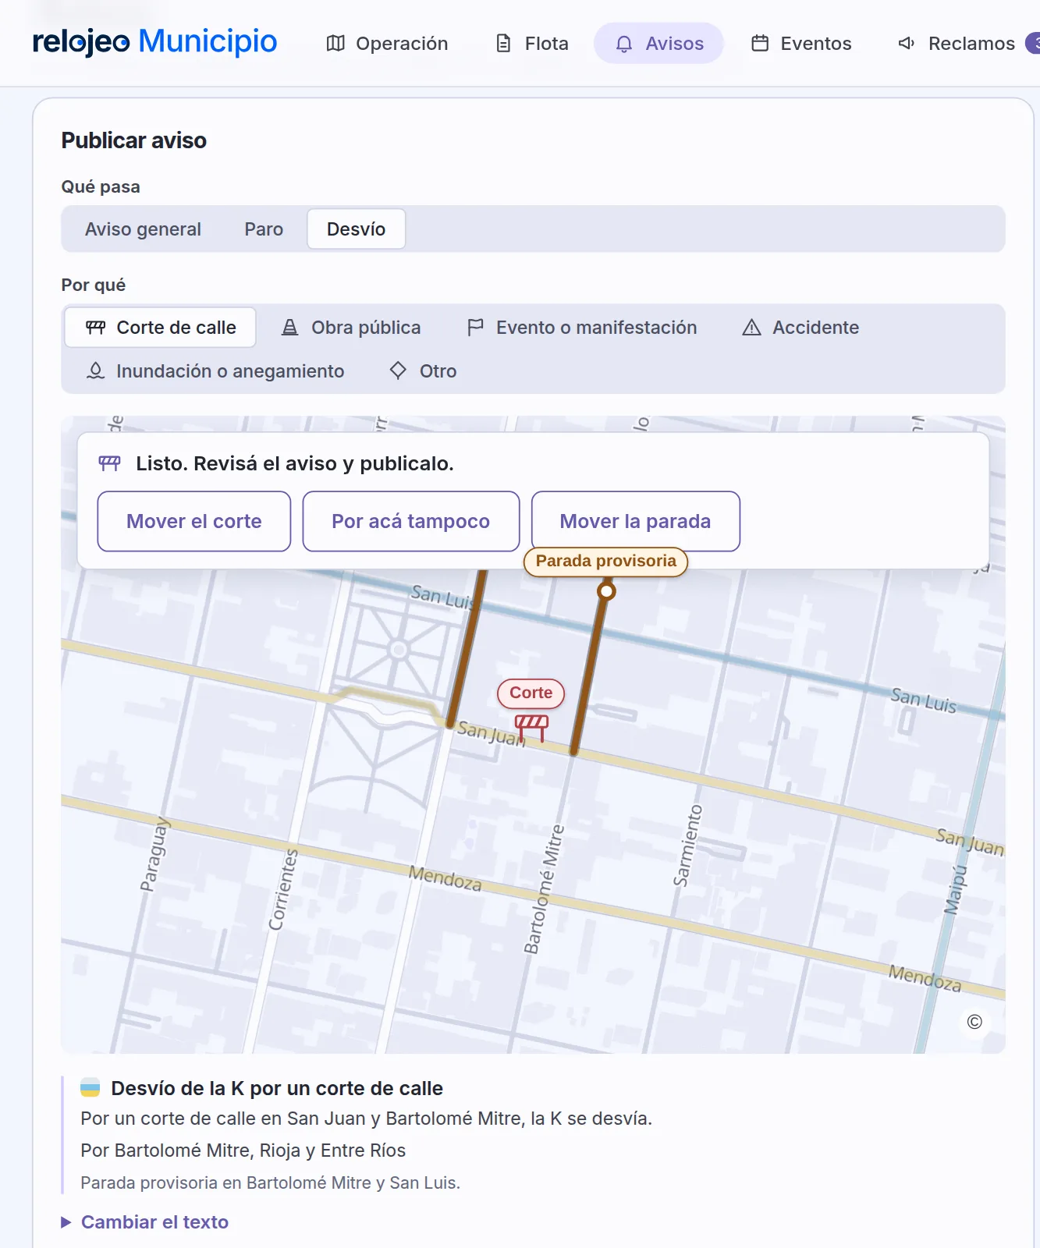
Task: Click the flood icon of Inundación o anegamiento
Action: click(x=95, y=371)
